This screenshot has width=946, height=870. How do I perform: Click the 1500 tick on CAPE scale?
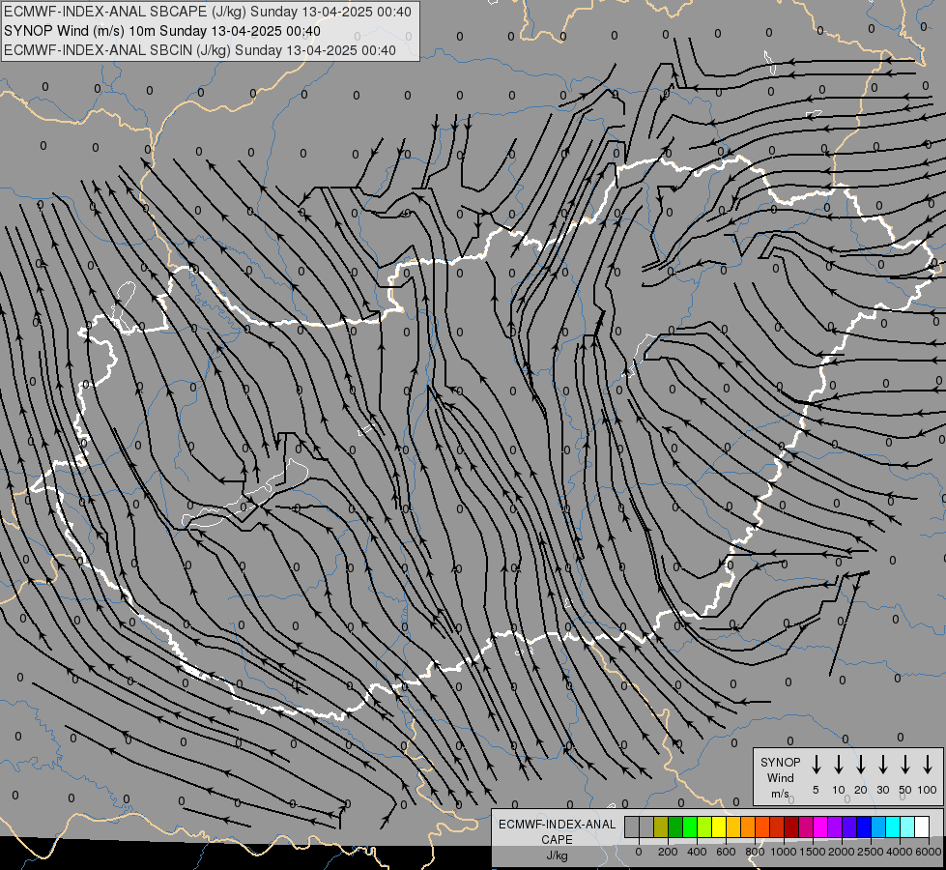[813, 852]
